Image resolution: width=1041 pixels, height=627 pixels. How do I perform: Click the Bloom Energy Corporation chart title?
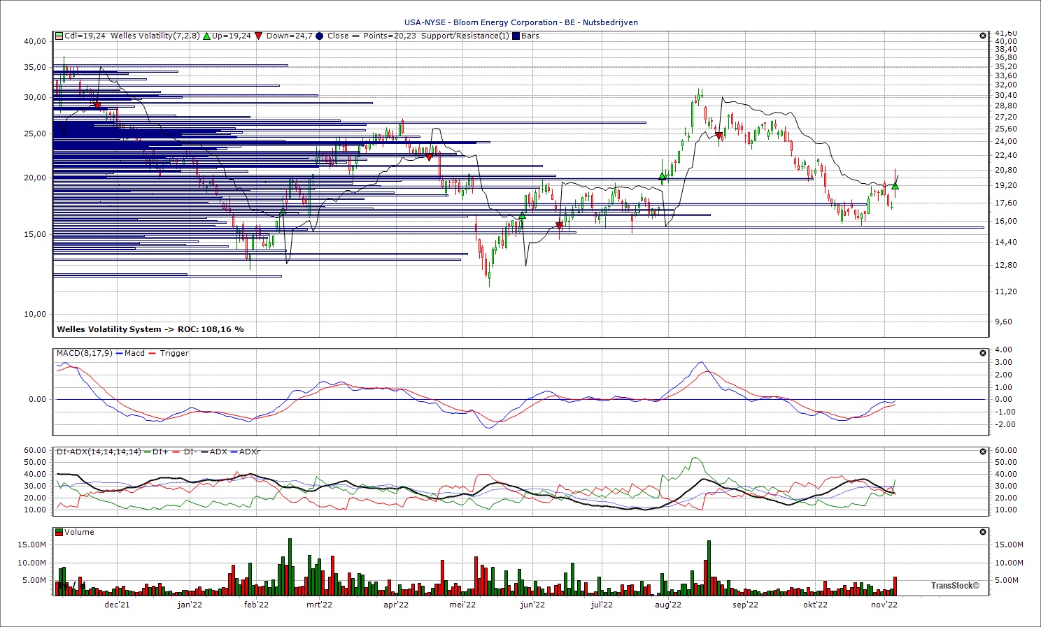tap(520, 22)
